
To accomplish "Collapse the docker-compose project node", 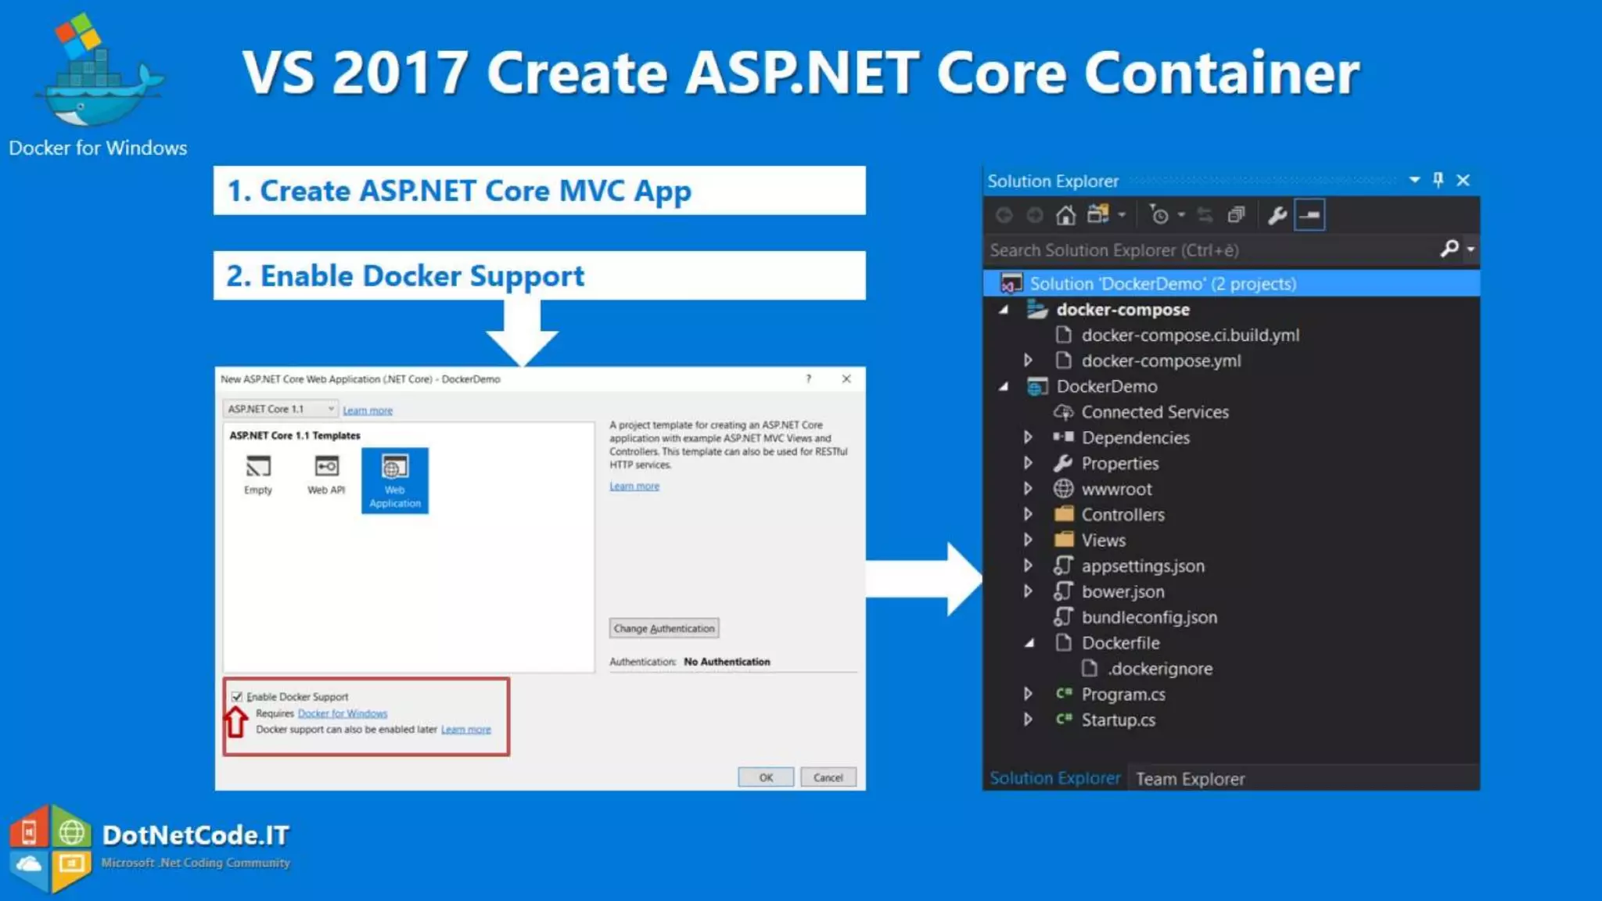I will [1004, 311].
